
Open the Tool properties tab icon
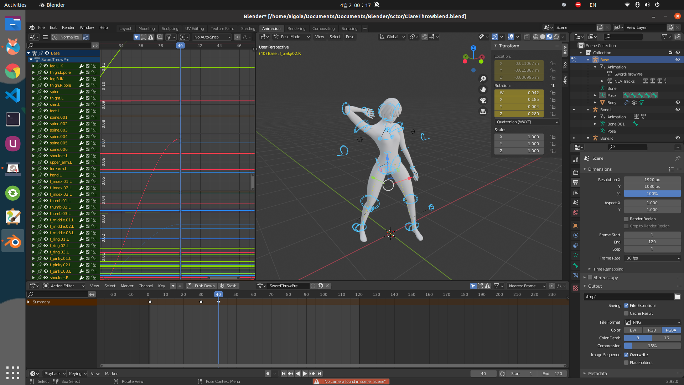click(x=575, y=159)
